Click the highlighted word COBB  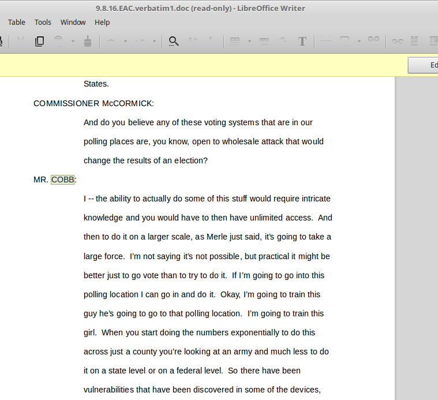click(x=62, y=180)
